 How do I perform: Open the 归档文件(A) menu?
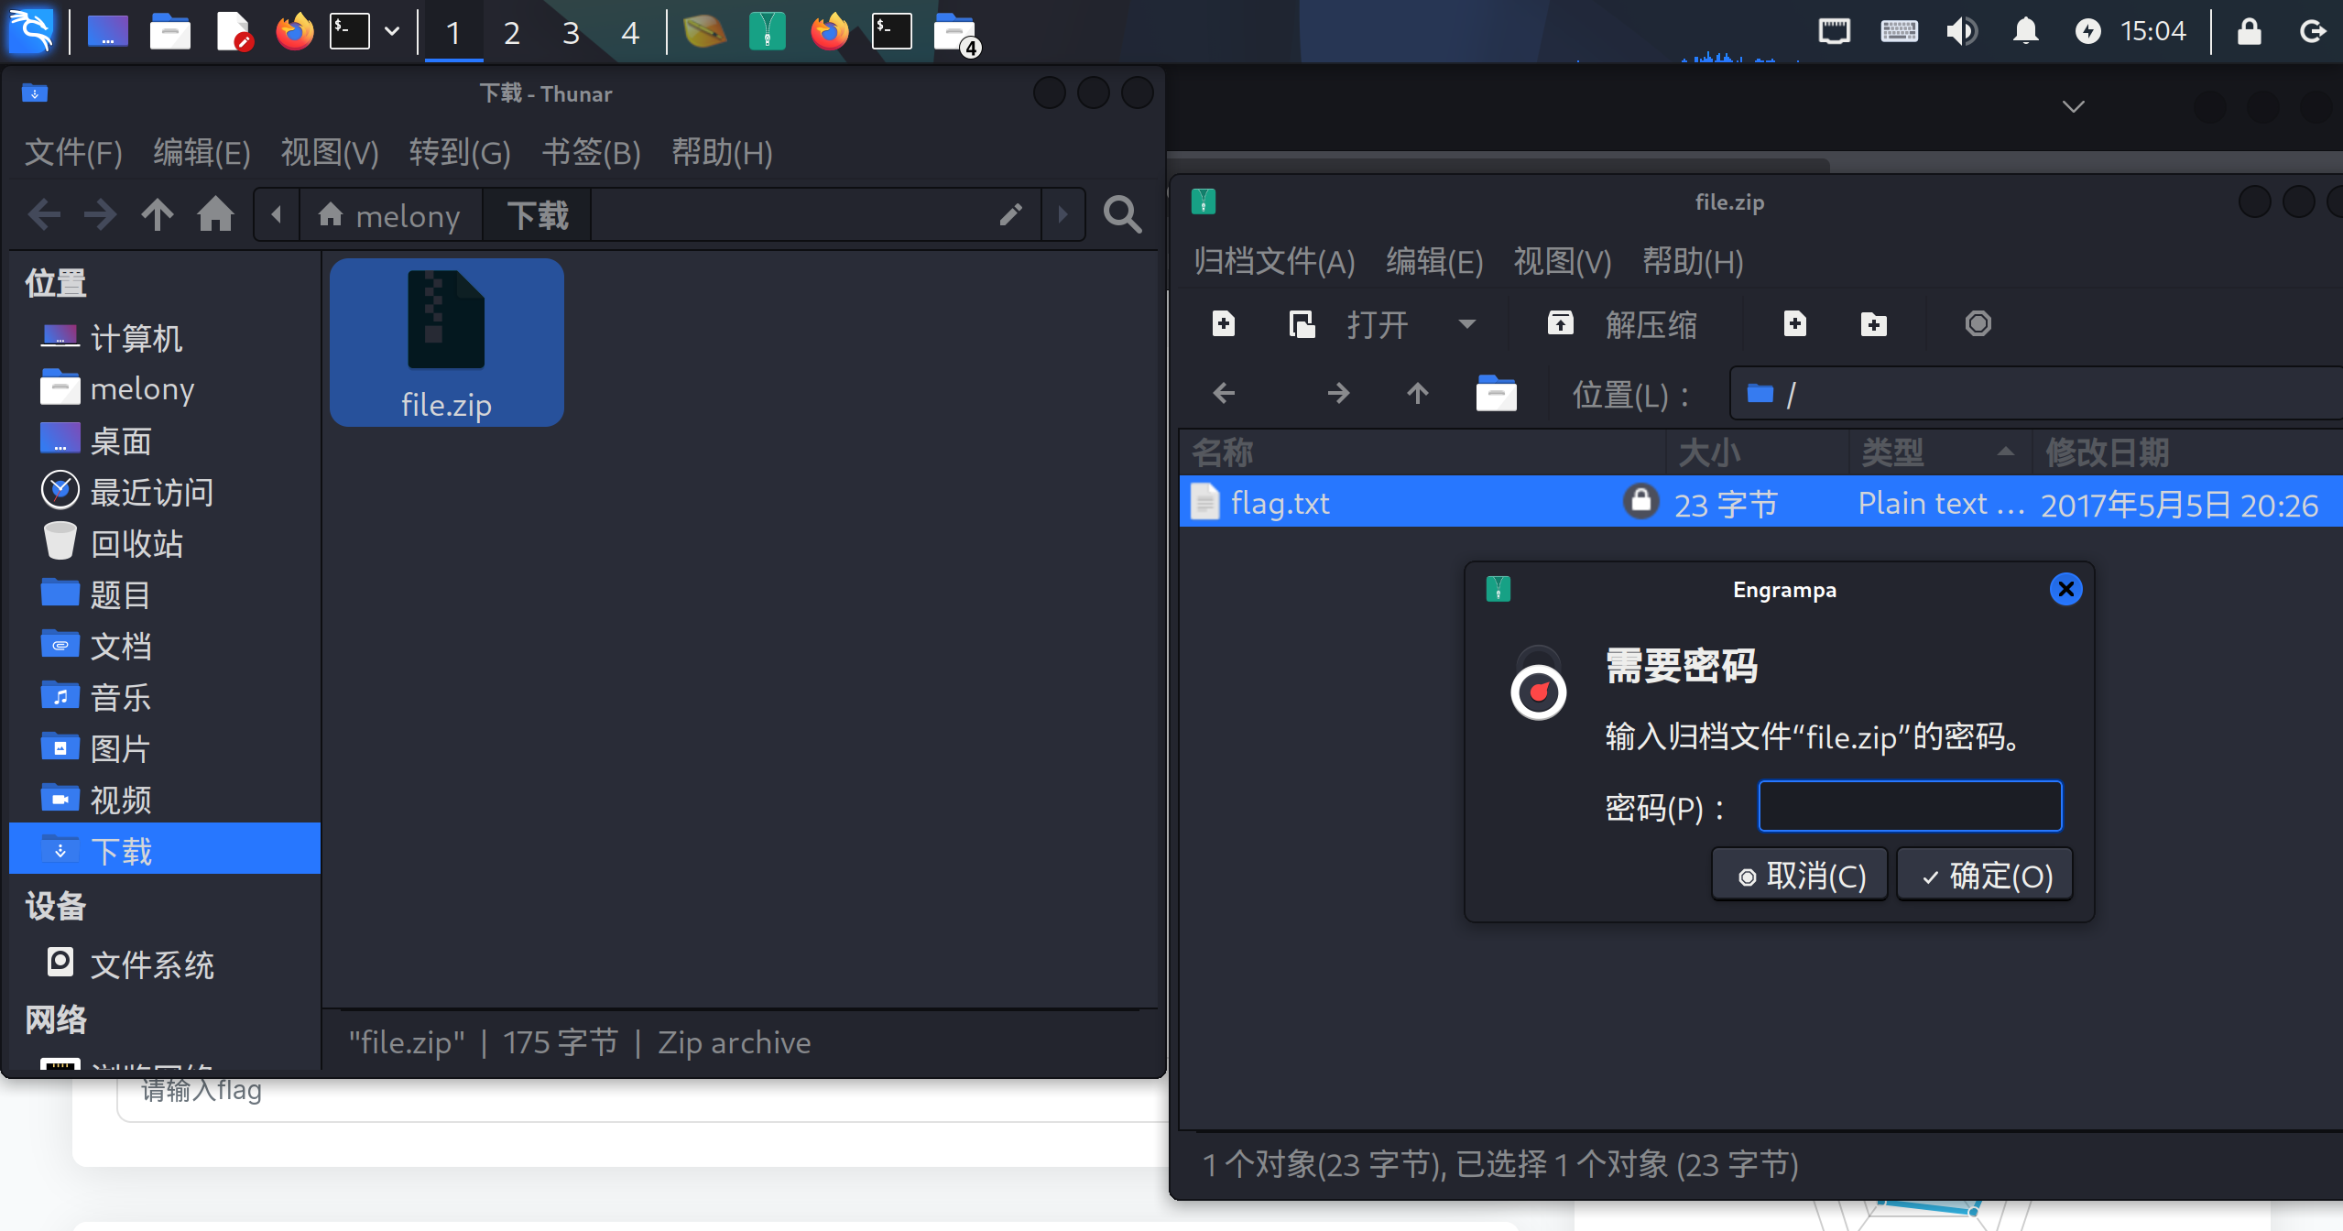coord(1273,262)
